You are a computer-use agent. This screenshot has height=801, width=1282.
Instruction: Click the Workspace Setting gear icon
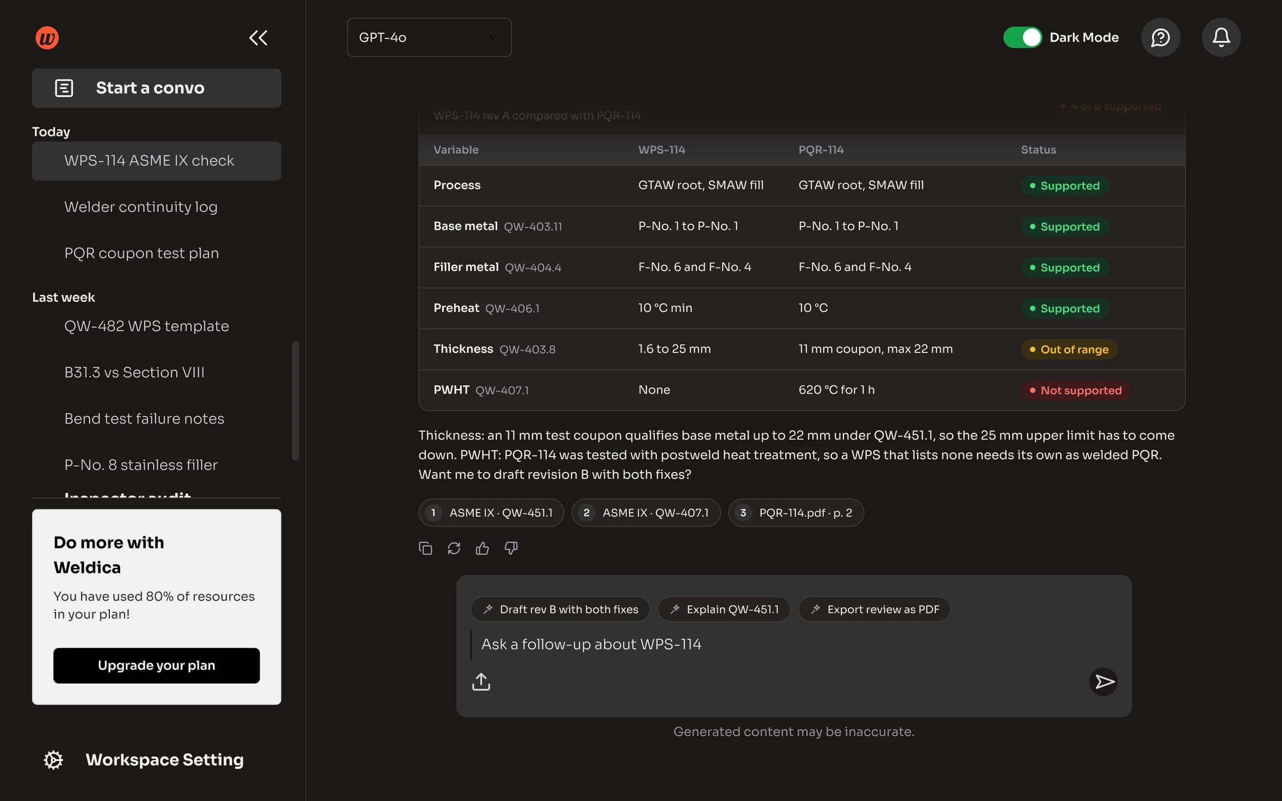[x=53, y=760]
